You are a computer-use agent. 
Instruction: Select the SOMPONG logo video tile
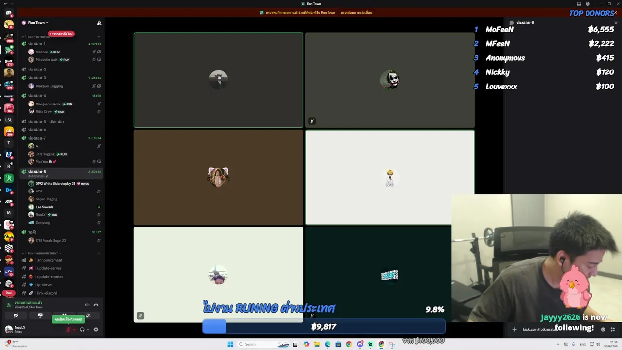click(390, 275)
